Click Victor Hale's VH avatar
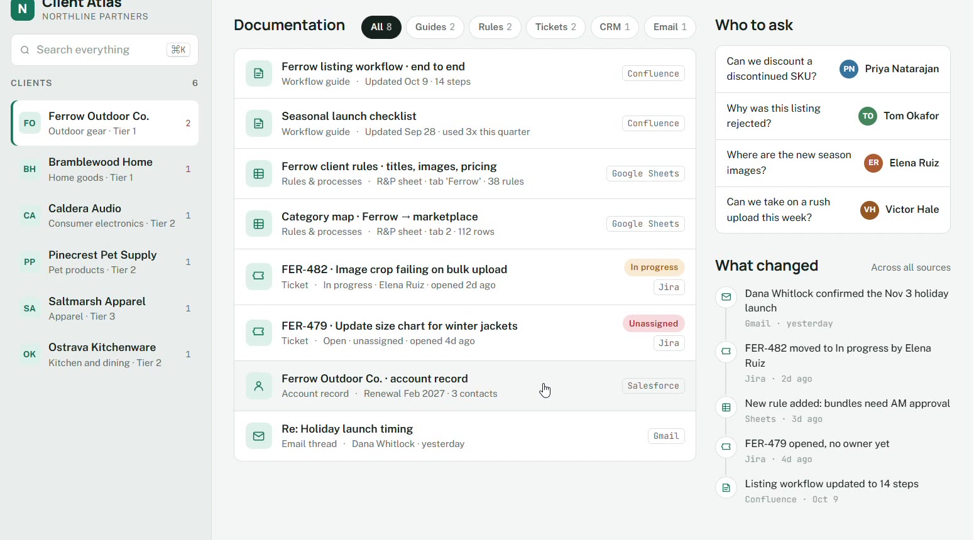The height and width of the screenshot is (540, 974). tap(870, 210)
